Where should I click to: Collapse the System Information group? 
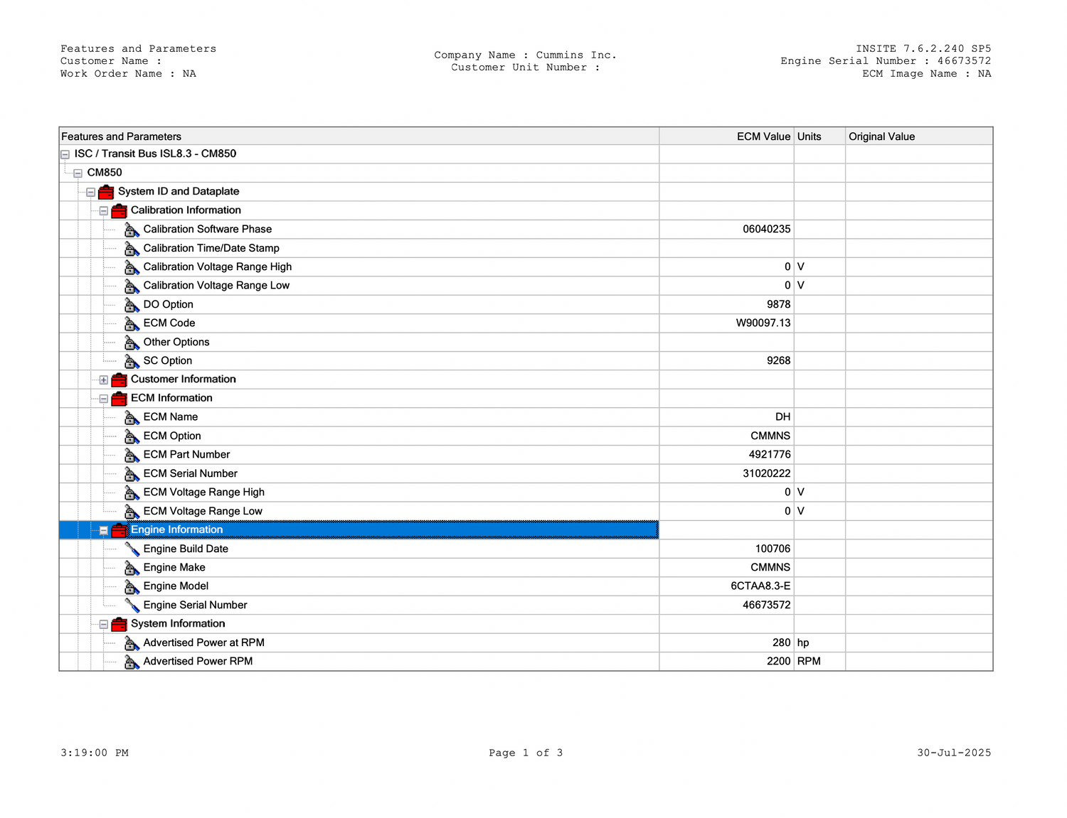[x=104, y=625]
